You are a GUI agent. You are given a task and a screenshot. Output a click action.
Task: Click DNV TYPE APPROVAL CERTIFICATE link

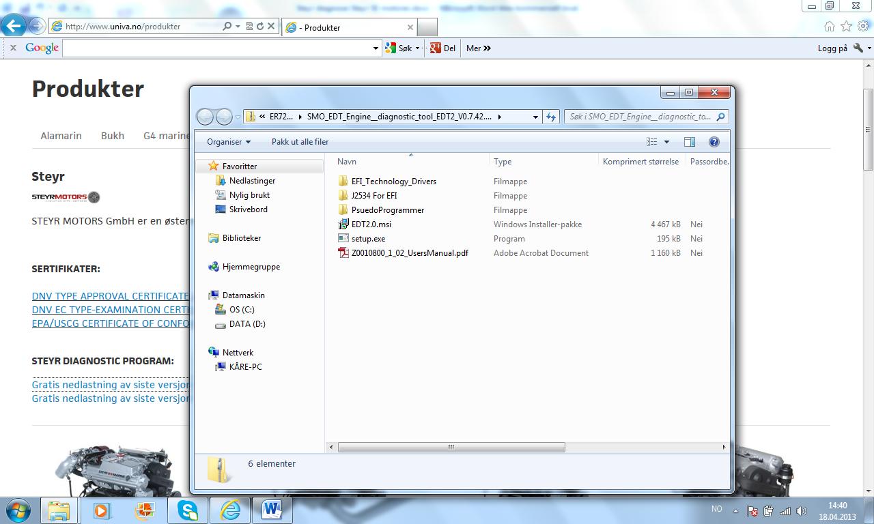[x=110, y=296]
